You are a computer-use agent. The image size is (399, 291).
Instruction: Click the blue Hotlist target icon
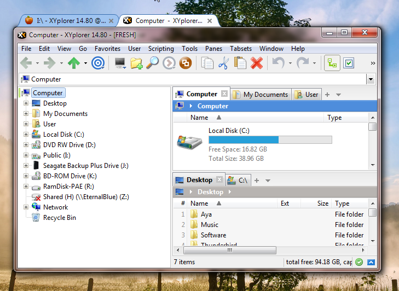pyautogui.click(x=98, y=63)
